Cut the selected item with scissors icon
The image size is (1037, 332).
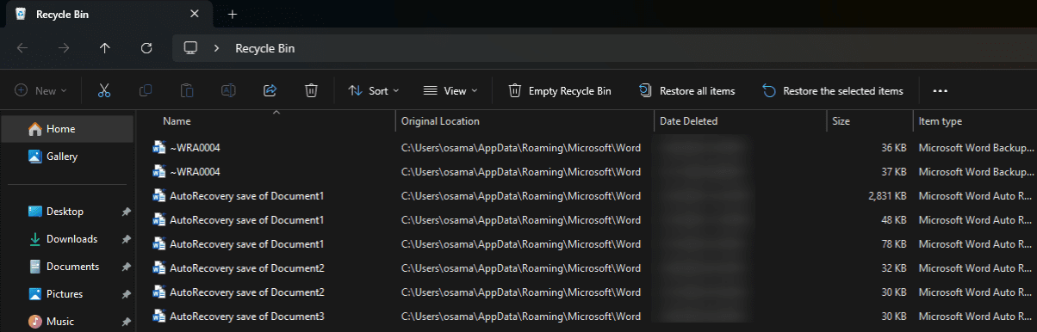pos(104,90)
